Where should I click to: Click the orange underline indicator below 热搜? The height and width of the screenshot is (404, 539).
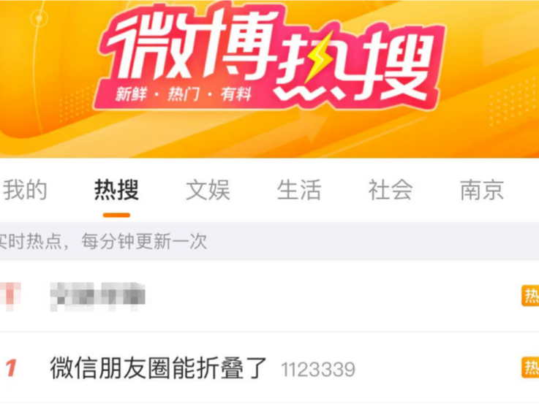point(116,216)
